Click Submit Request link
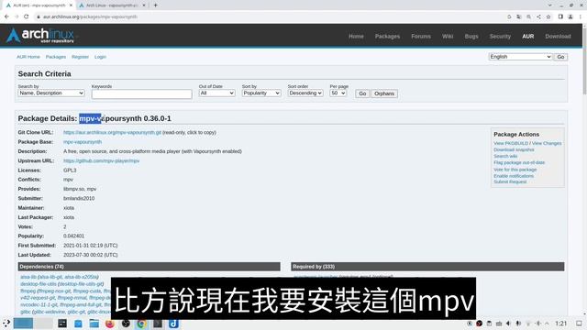 (510, 181)
